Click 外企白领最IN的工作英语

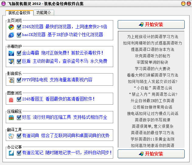click(x=152, y=101)
